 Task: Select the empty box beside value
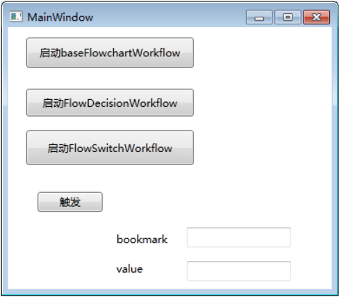(239, 271)
